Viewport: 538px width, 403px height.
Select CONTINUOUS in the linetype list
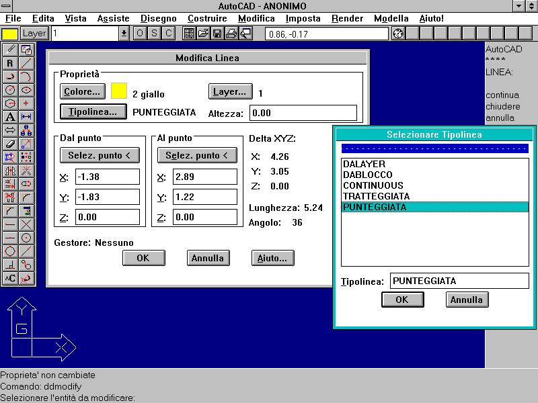click(x=434, y=185)
